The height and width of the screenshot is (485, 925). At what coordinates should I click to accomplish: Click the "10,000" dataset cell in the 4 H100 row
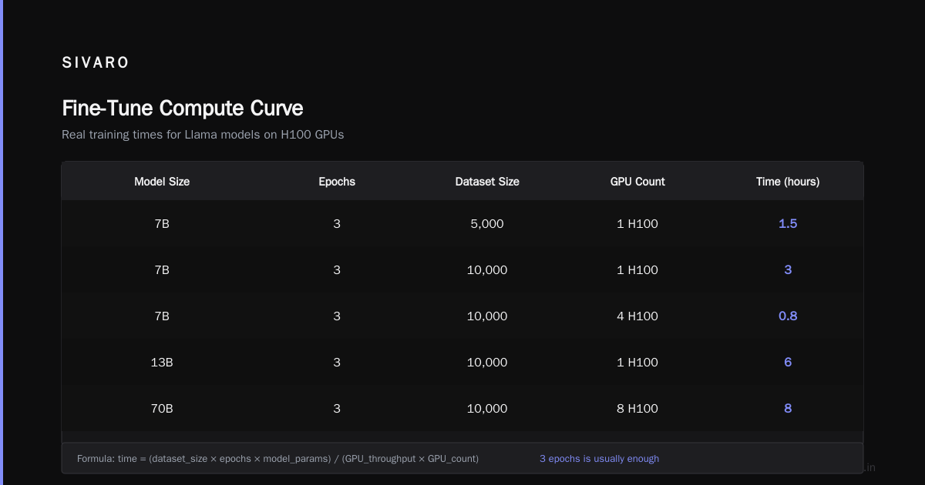pyautogui.click(x=487, y=316)
